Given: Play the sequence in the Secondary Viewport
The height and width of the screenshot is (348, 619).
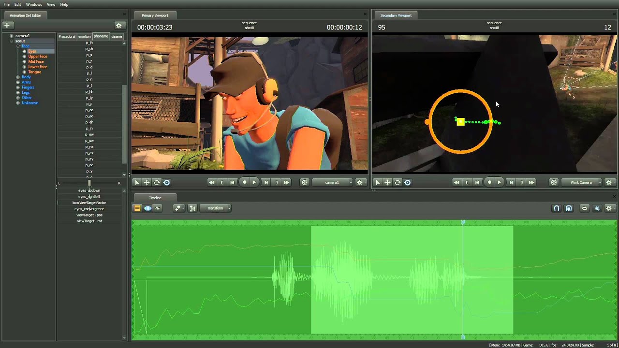Looking at the screenshot, I should point(500,182).
